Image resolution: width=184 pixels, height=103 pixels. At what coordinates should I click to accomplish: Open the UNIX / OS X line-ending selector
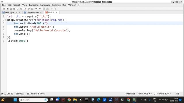click(x=145, y=94)
